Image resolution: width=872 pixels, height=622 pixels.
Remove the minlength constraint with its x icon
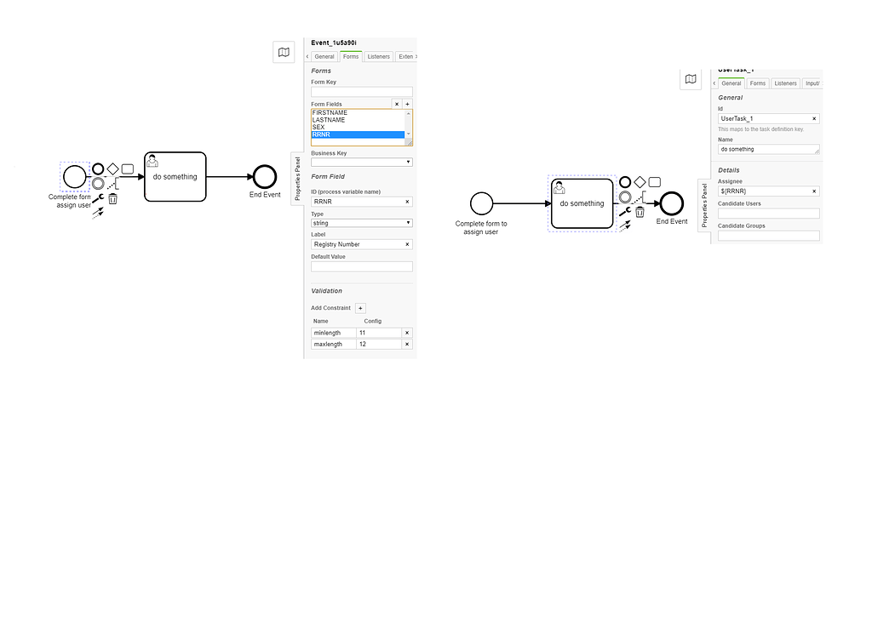pos(407,333)
